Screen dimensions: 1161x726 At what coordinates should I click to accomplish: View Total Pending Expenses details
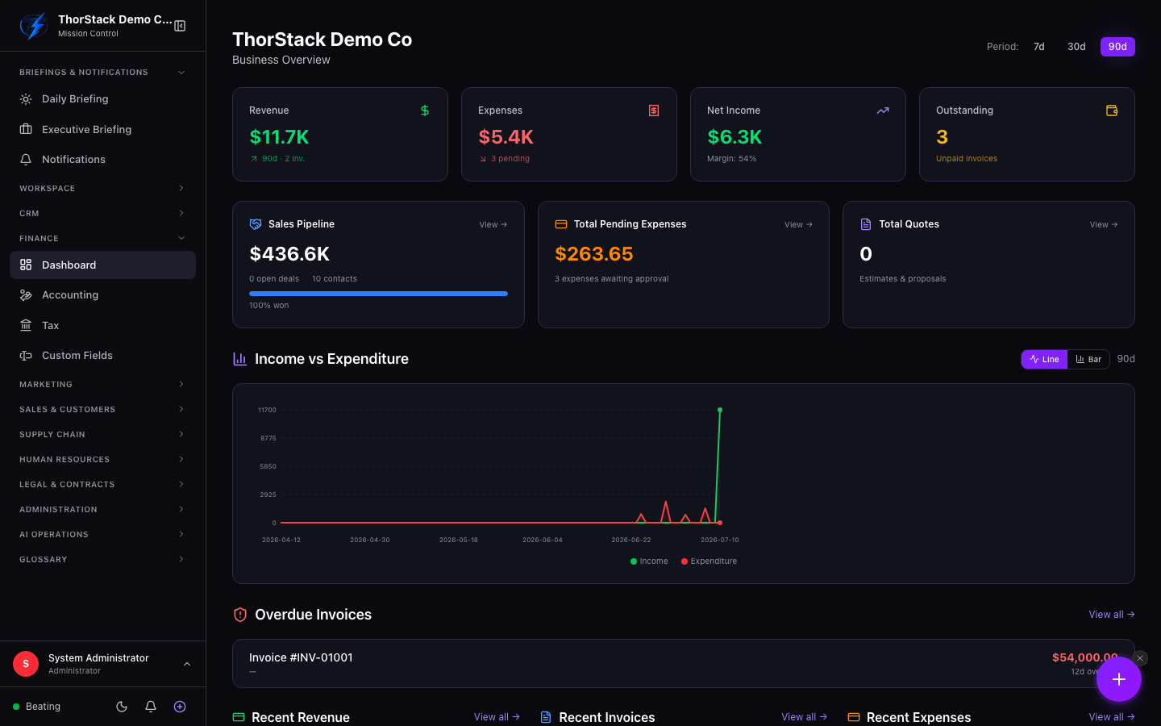click(x=798, y=225)
